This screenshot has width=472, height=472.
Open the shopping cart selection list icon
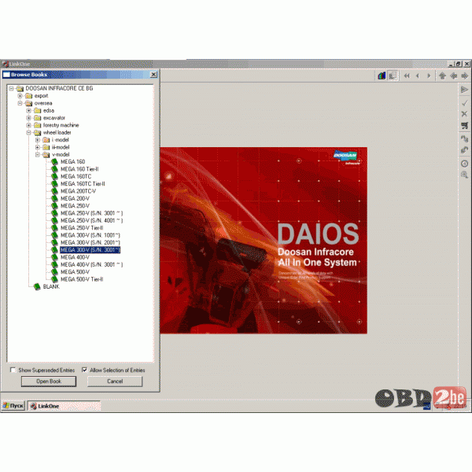tap(464, 125)
